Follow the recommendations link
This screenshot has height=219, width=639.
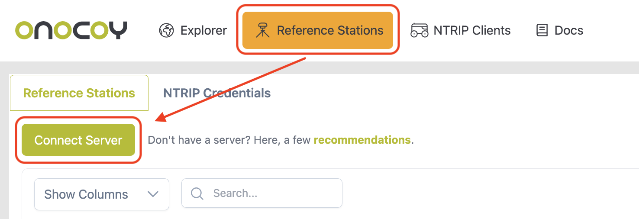[x=362, y=140]
